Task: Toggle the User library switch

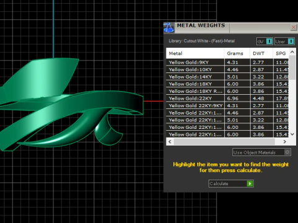Action: [x=291, y=42]
